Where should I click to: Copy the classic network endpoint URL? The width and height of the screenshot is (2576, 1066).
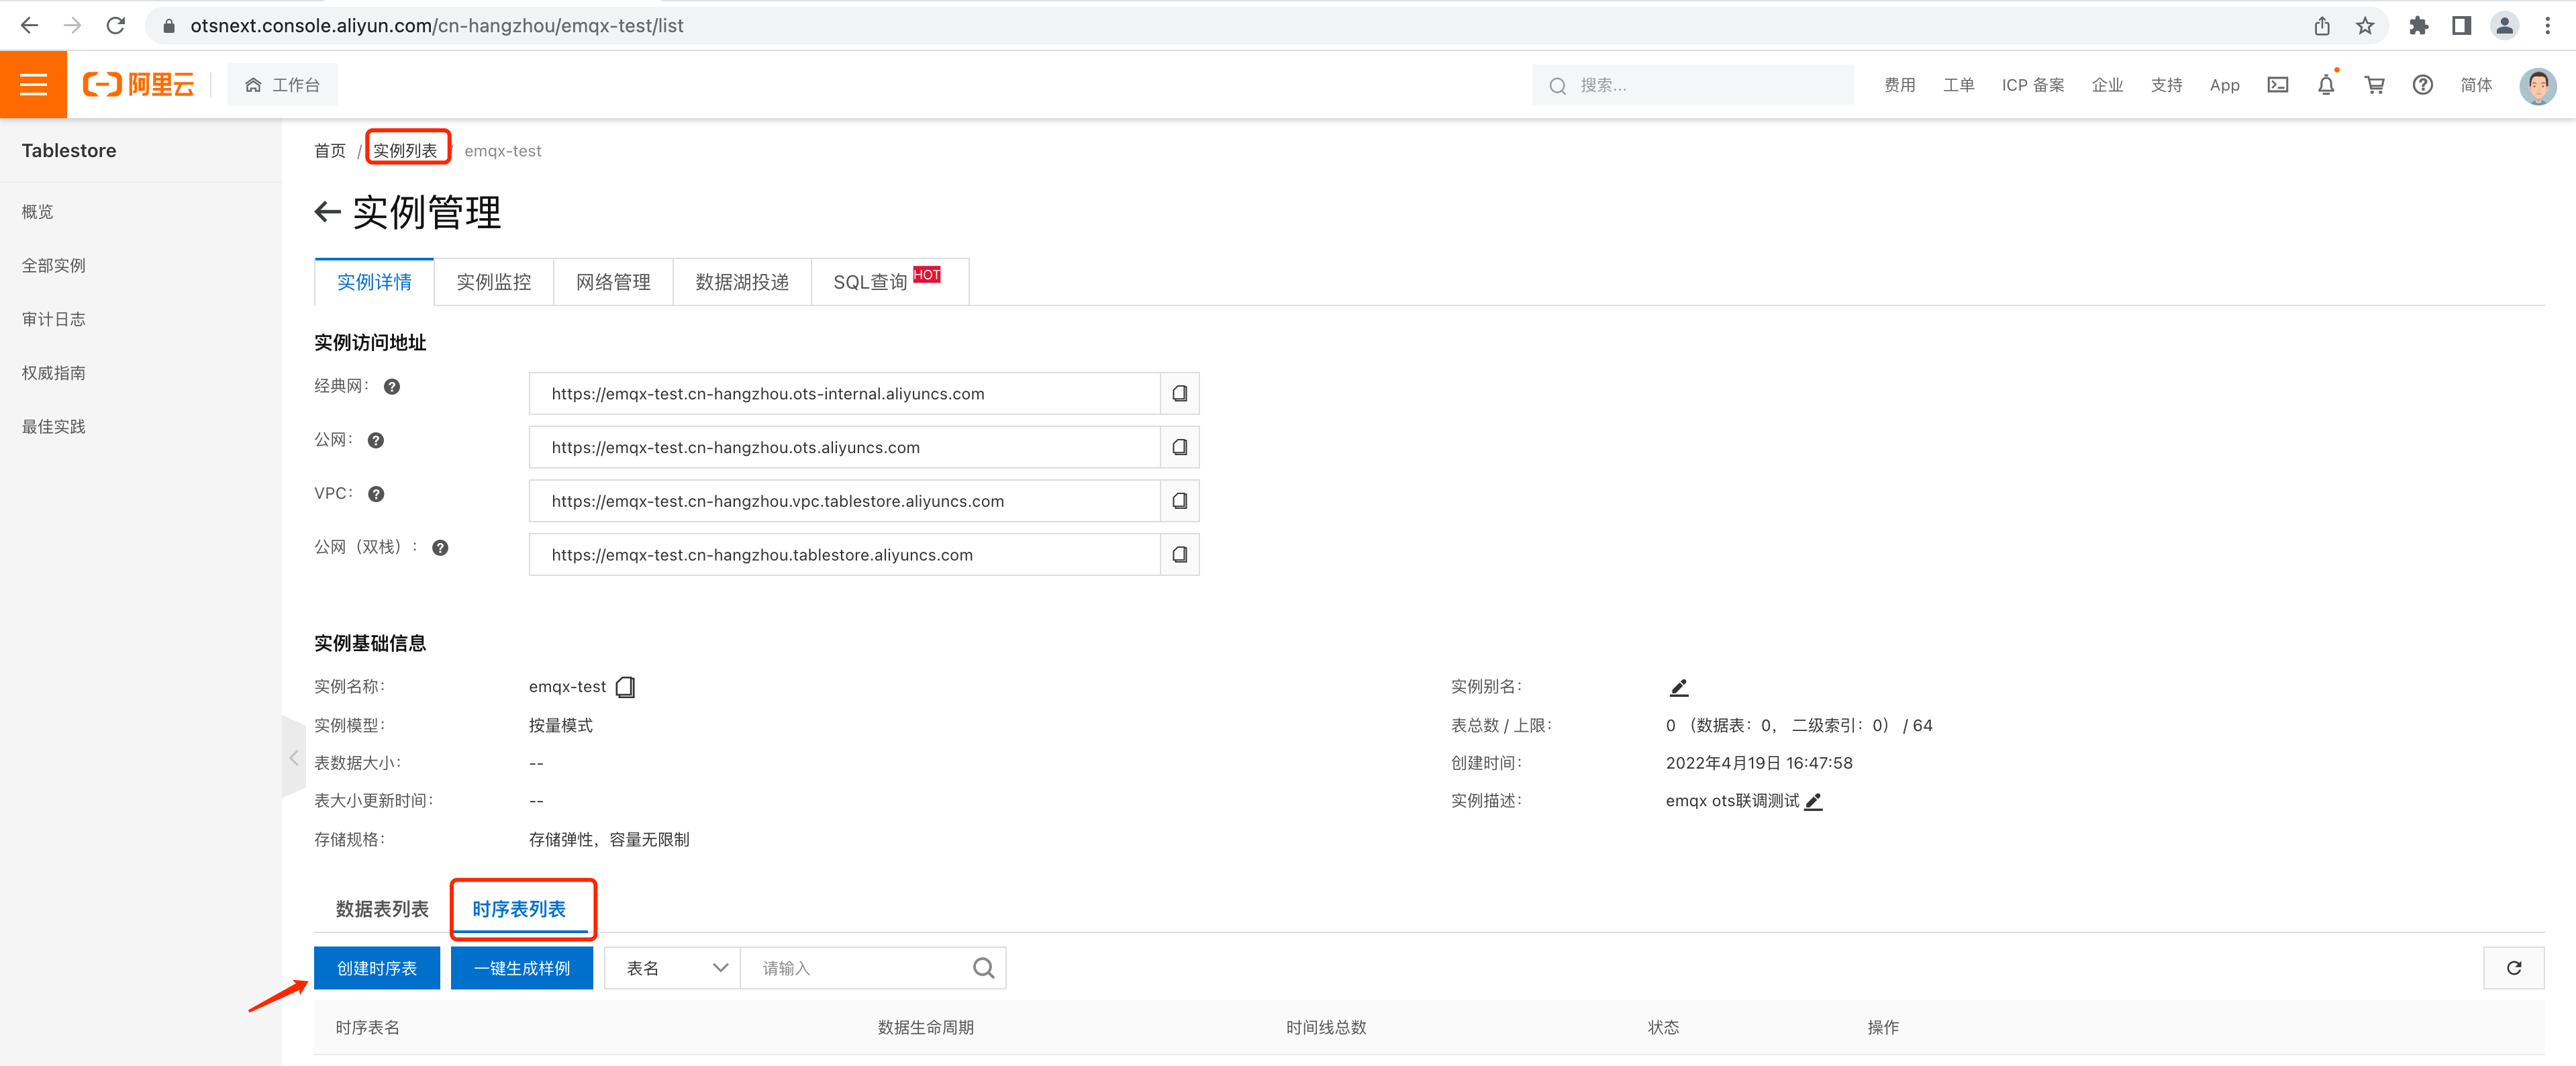click(1179, 393)
